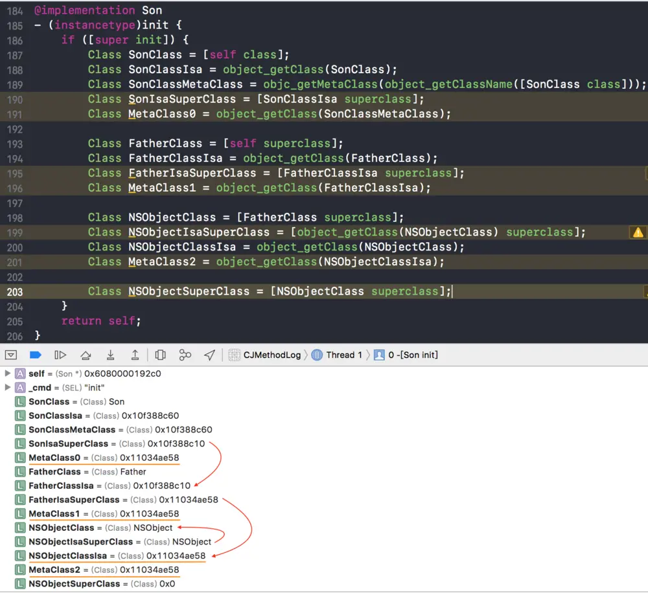Select NSObjectClassIsa variable row
Image resolution: width=648 pixels, height=593 pixels.
(x=110, y=556)
